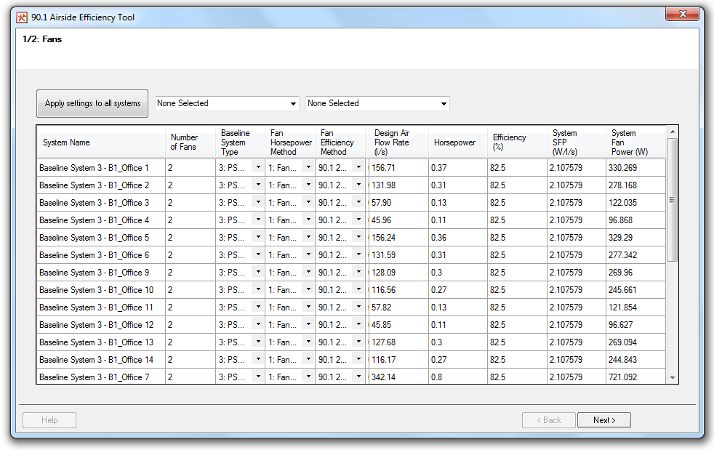This screenshot has height=450, width=714.
Task: Open Baseline System Type dropdown for B1_Office 4
Action: coord(258,220)
